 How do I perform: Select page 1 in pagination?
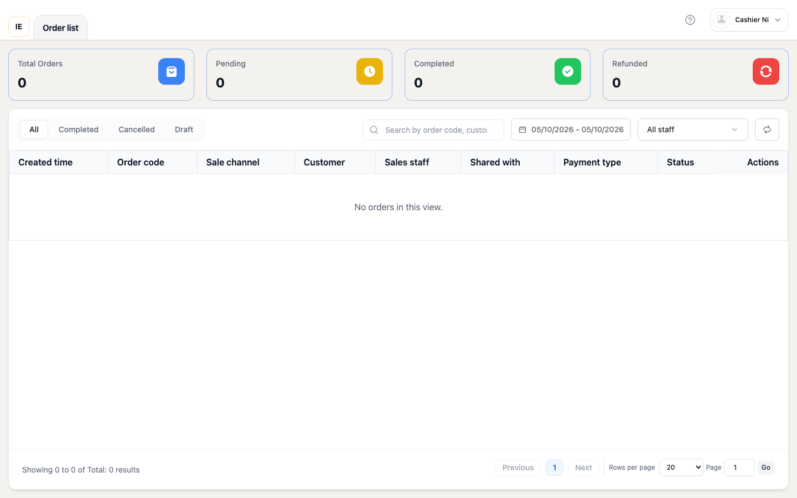[x=555, y=468]
